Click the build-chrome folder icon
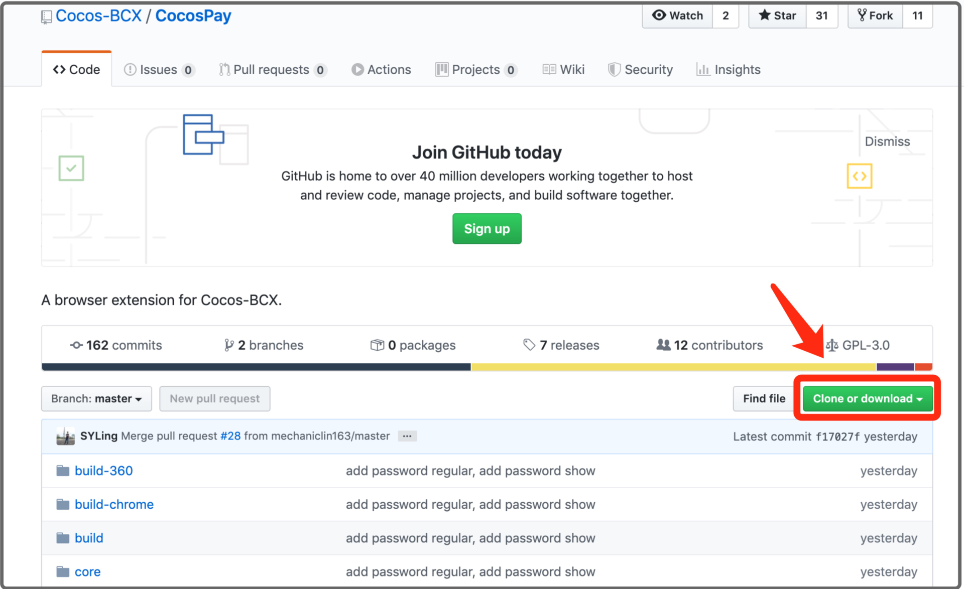The width and height of the screenshot is (964, 589). point(63,504)
